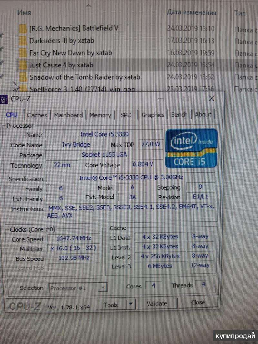Close the CPU-Z window with X
Screen dimensions: 258x344
click(212, 98)
